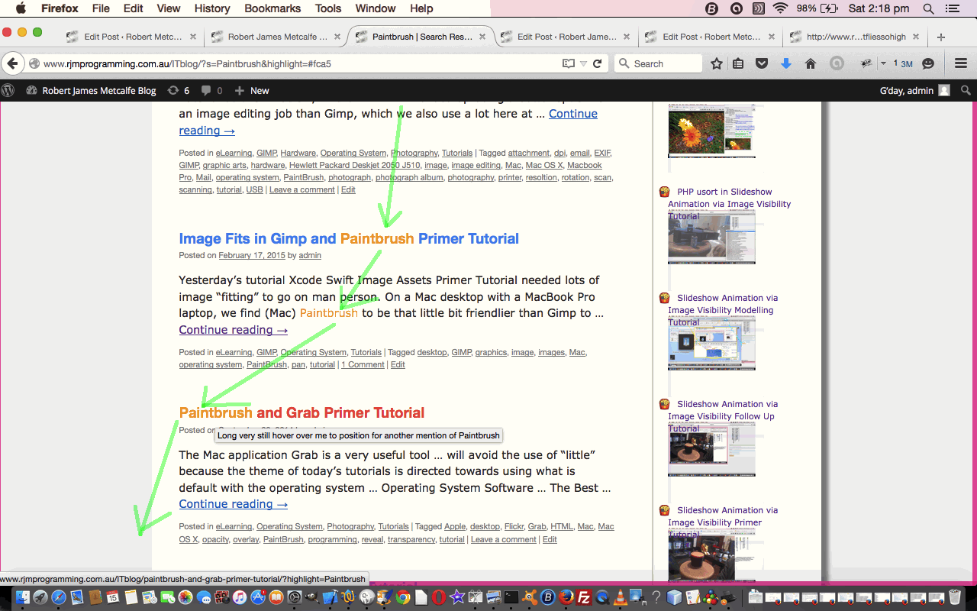
Task: Open Terminal from the Dock
Action: coord(511,597)
